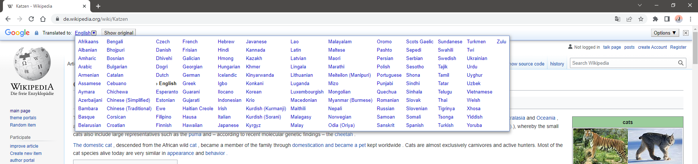
Task: Open Random item sidebar link
Action: click(23, 125)
